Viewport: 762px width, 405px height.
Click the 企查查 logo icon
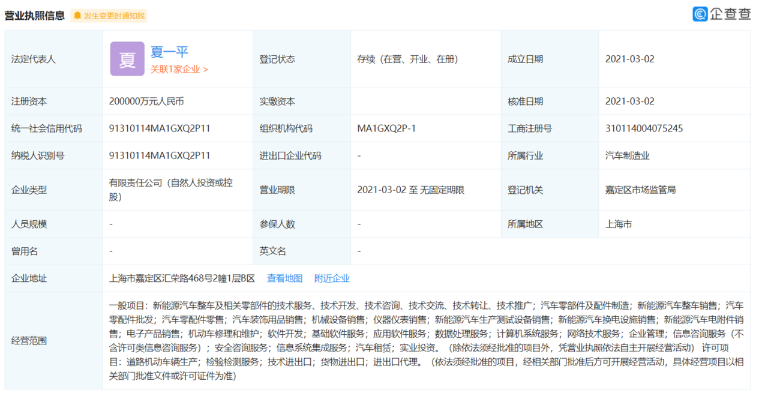[700, 14]
